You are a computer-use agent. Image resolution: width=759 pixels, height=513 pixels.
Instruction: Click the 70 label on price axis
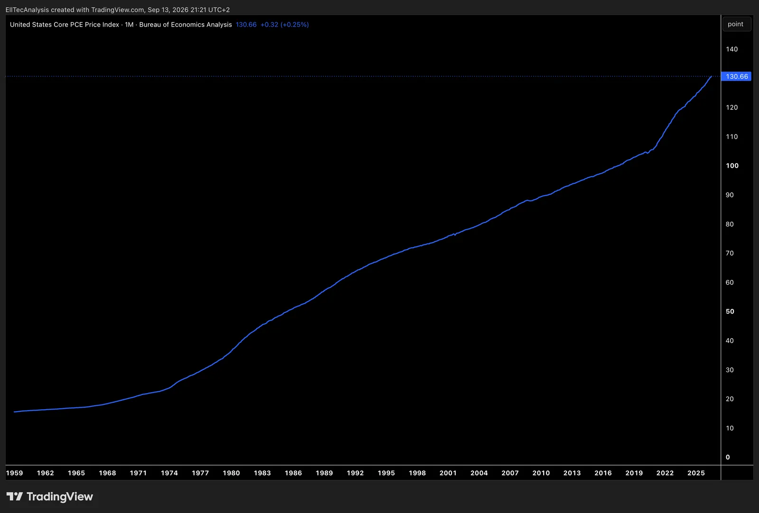point(730,253)
